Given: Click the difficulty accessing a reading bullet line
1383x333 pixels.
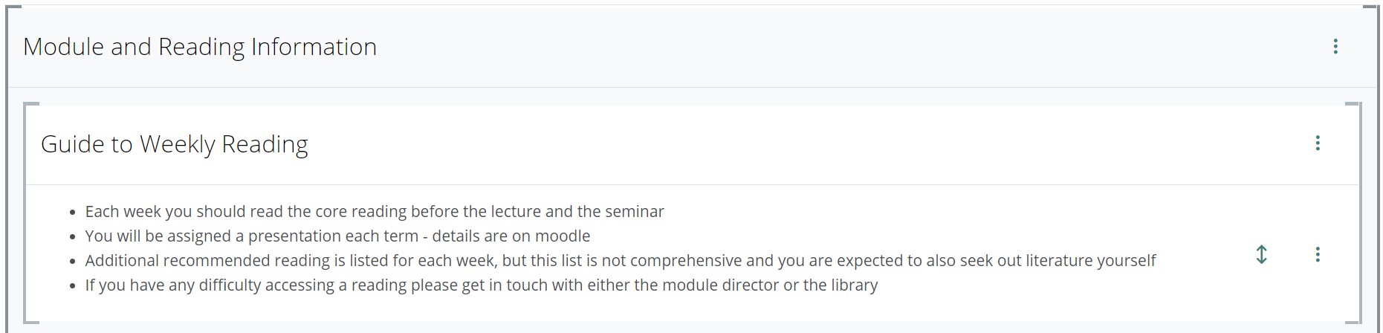Looking at the screenshot, I should point(482,285).
